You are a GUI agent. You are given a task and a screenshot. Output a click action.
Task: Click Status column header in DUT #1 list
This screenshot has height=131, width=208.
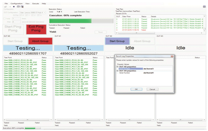pos(95,58)
